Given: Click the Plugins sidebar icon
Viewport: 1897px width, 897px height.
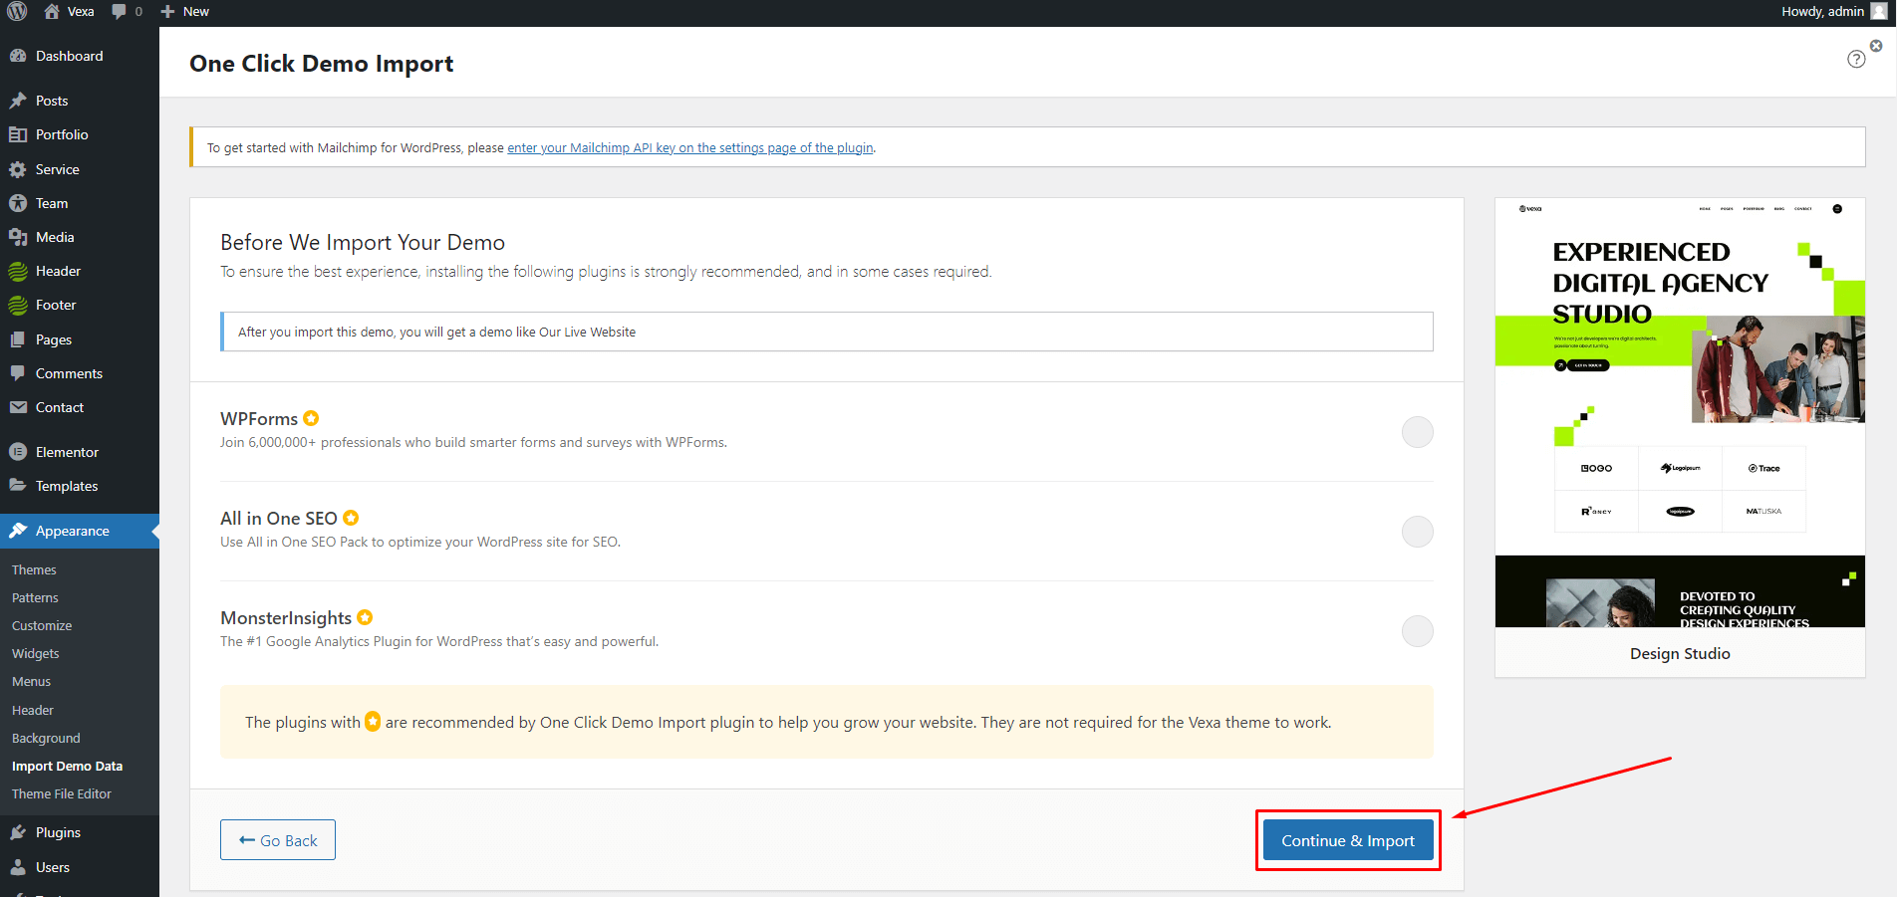Looking at the screenshot, I should [x=18, y=832].
